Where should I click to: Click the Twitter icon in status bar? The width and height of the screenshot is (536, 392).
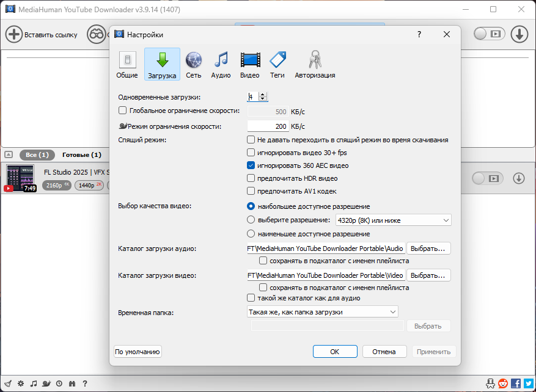pyautogui.click(x=528, y=383)
